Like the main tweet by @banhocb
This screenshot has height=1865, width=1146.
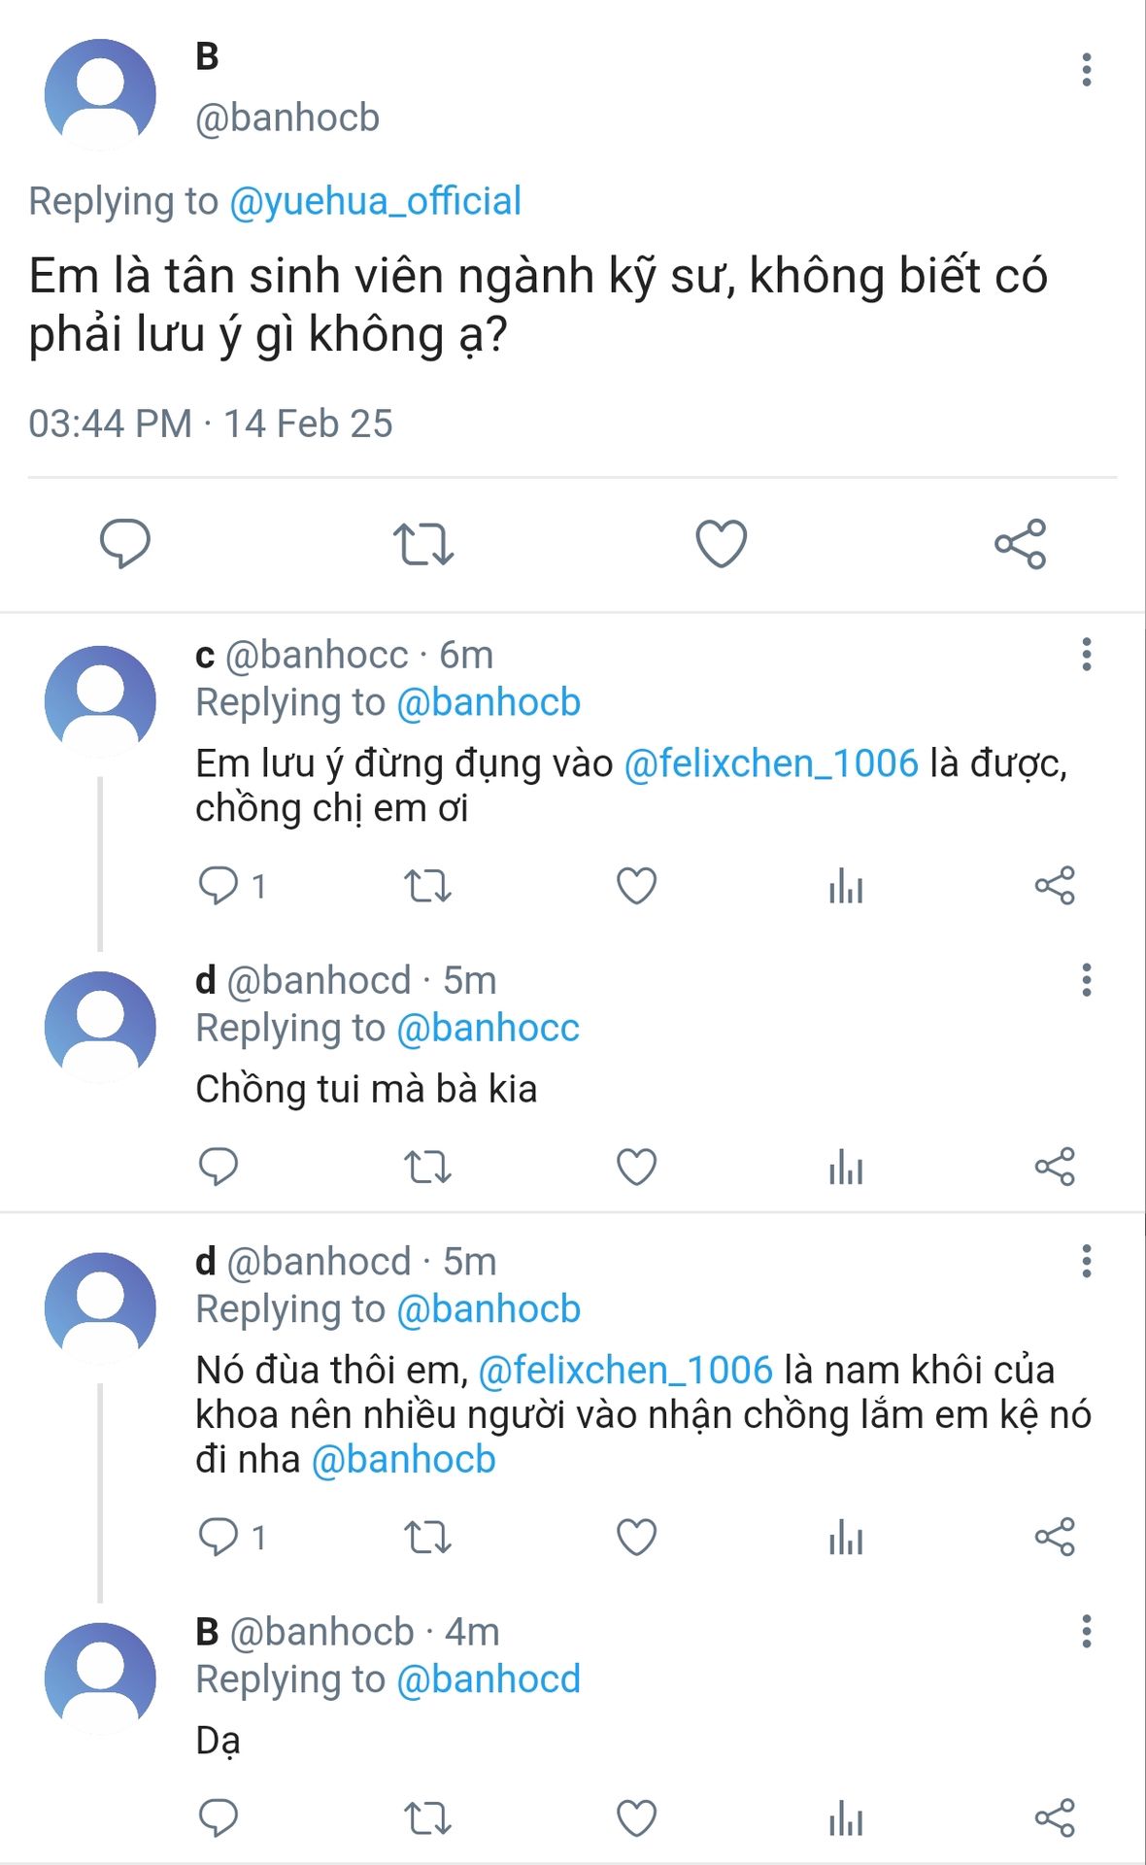721,543
